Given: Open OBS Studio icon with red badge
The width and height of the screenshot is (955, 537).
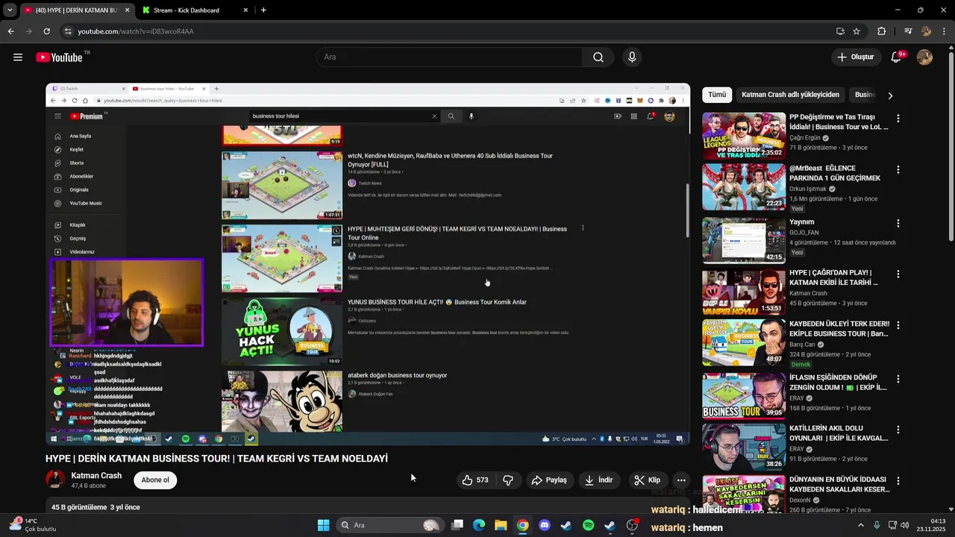Looking at the screenshot, I should tap(632, 525).
